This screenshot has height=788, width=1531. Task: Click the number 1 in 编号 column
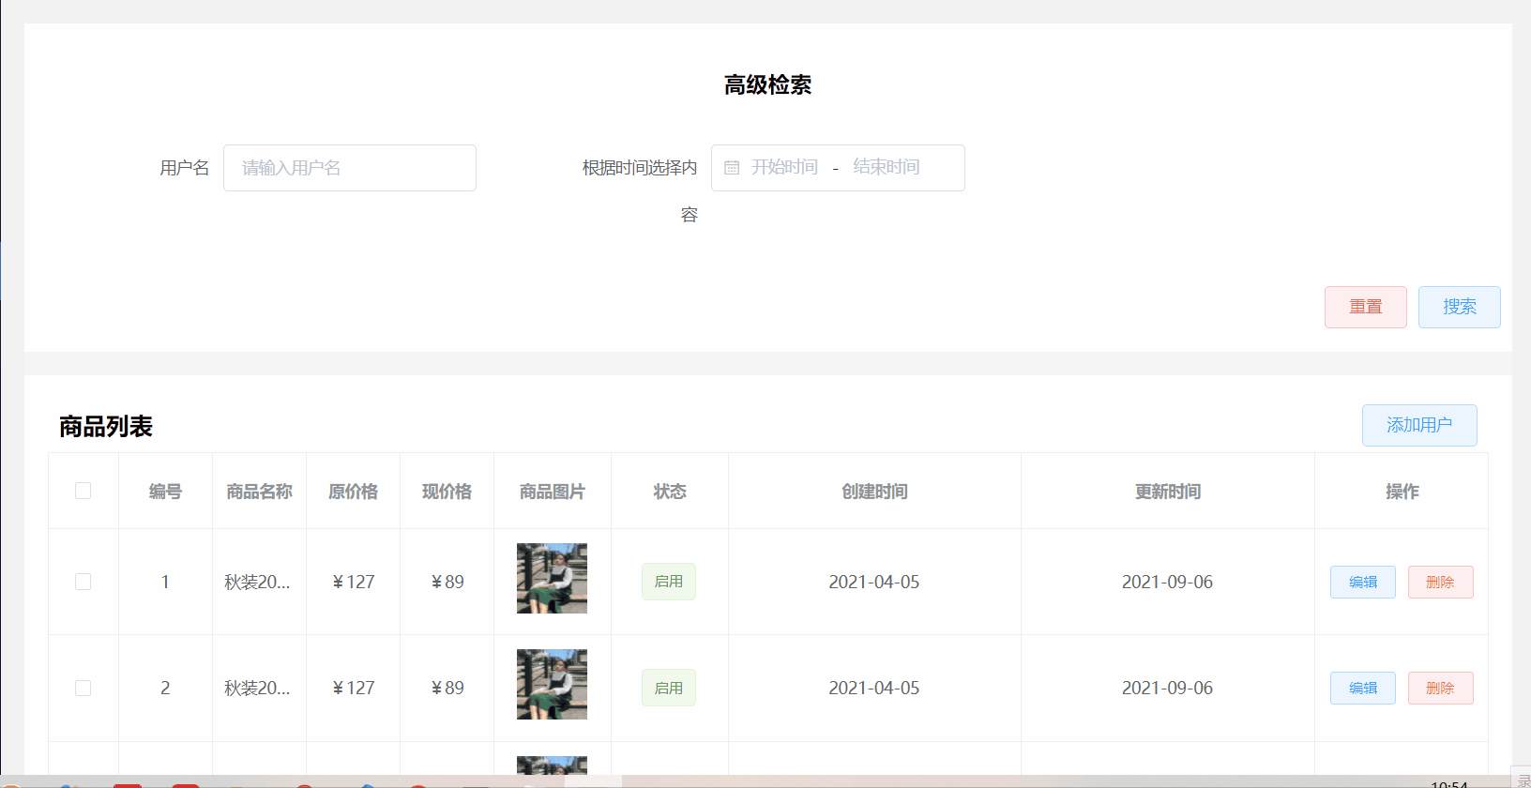coord(165,582)
